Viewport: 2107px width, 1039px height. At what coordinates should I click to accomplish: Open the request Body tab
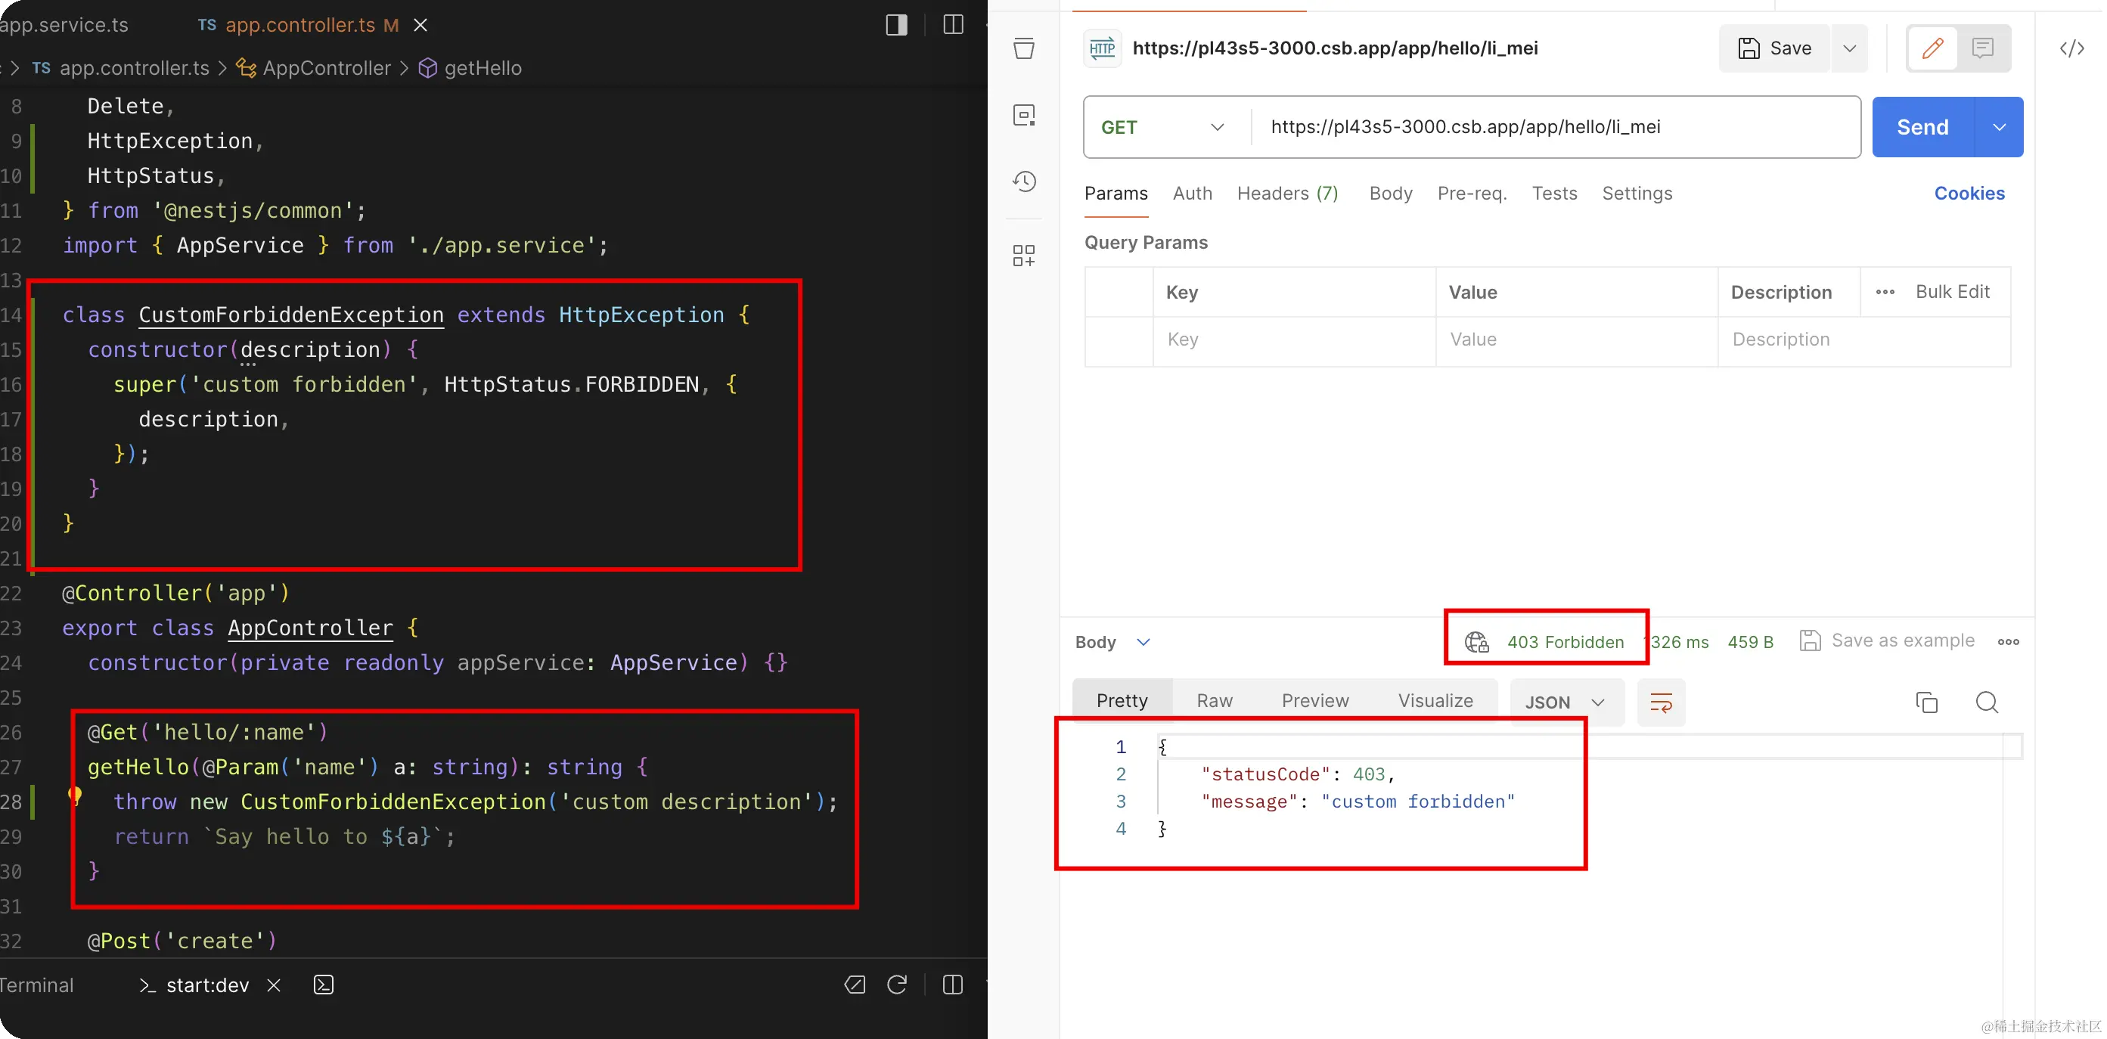1391,194
